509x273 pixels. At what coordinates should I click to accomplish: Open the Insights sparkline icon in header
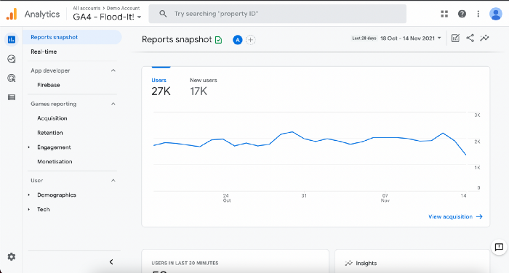click(x=485, y=38)
